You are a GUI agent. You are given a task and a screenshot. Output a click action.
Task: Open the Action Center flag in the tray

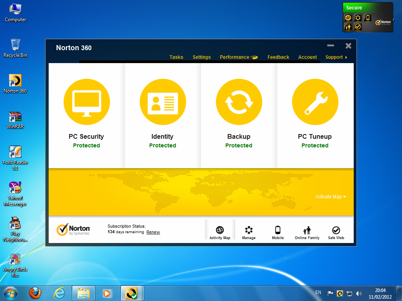click(331, 293)
